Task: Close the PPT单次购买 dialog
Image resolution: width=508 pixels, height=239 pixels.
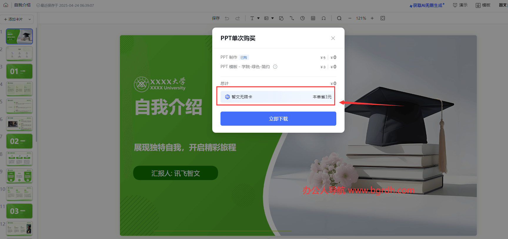Action: pyautogui.click(x=333, y=38)
